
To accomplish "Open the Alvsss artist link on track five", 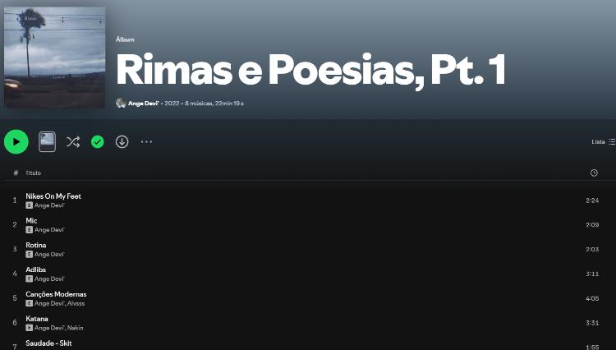I will [76, 303].
